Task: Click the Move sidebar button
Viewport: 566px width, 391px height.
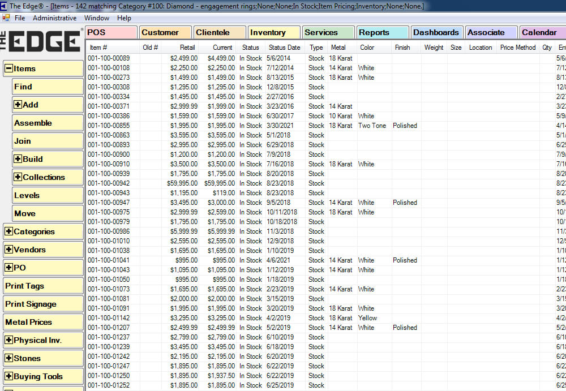Action: click(x=48, y=213)
